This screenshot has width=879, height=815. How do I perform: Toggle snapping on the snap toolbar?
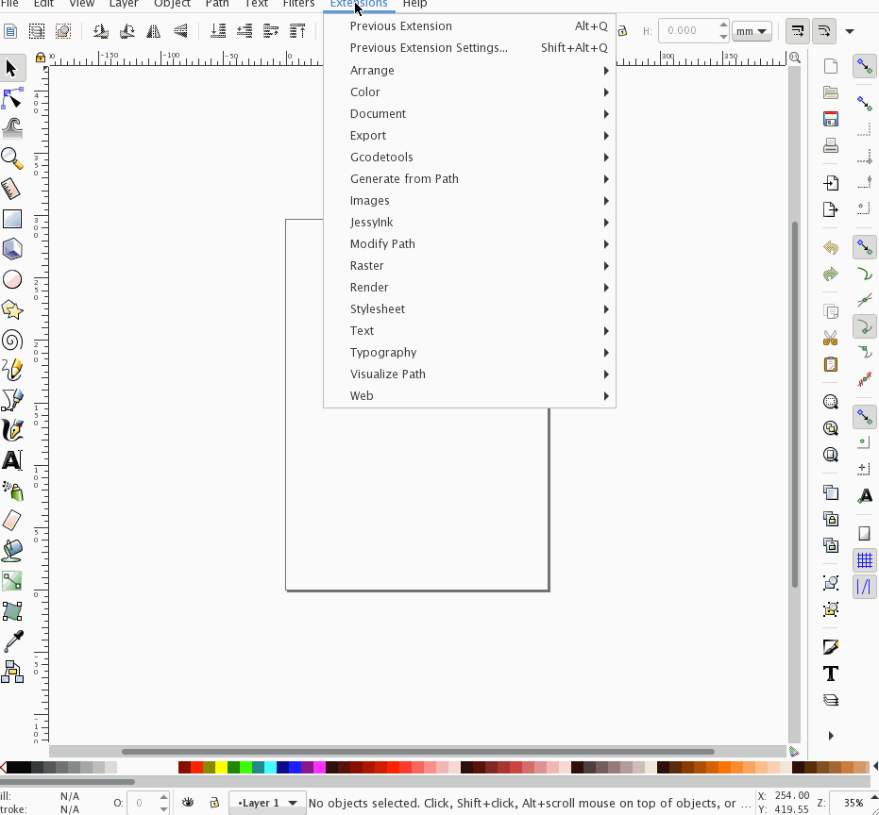[865, 66]
